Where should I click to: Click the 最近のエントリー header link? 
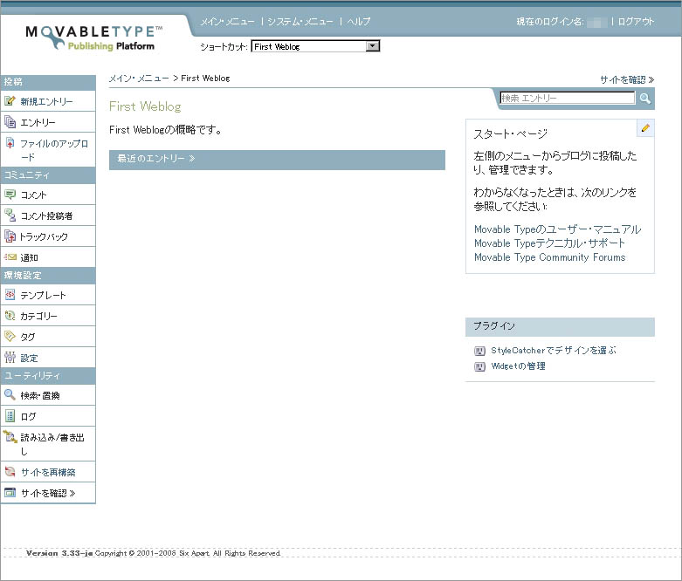tap(155, 159)
